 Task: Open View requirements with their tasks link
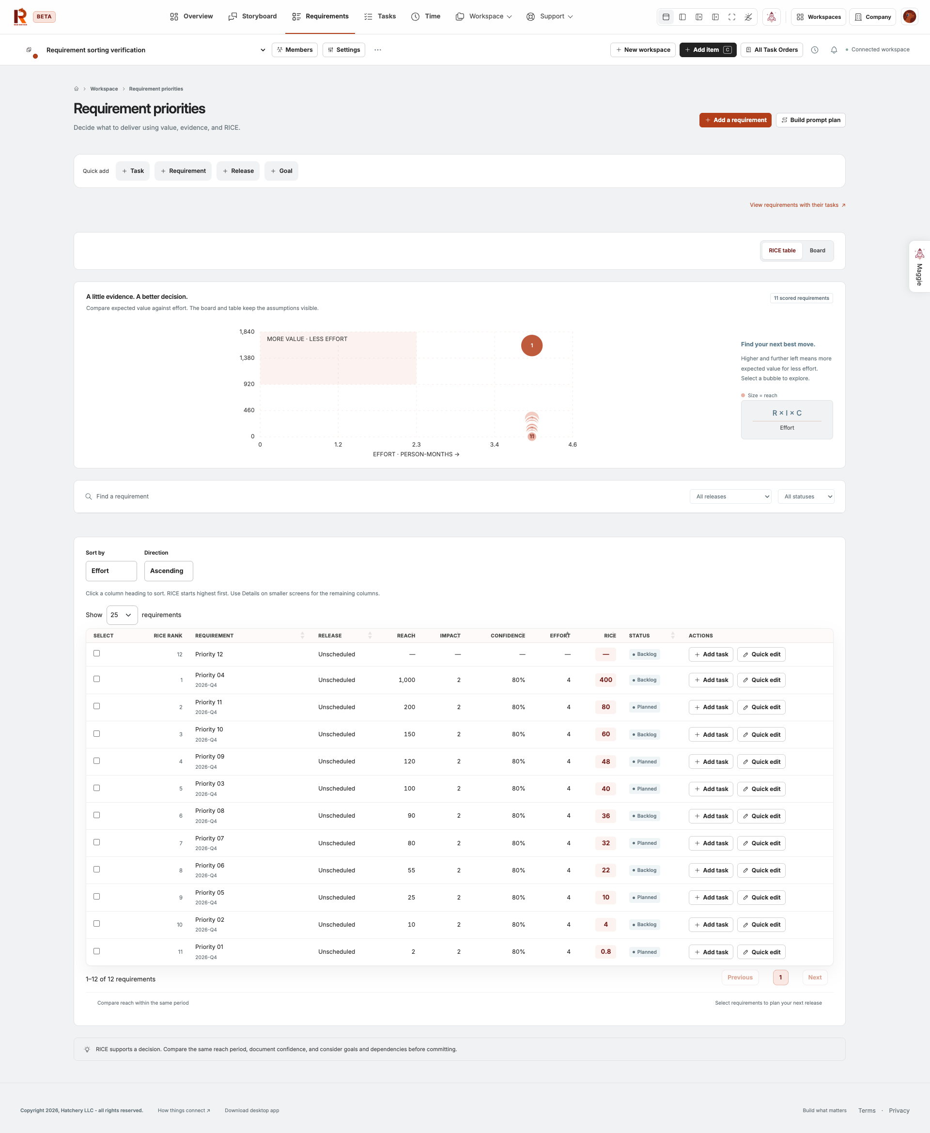[798, 205]
